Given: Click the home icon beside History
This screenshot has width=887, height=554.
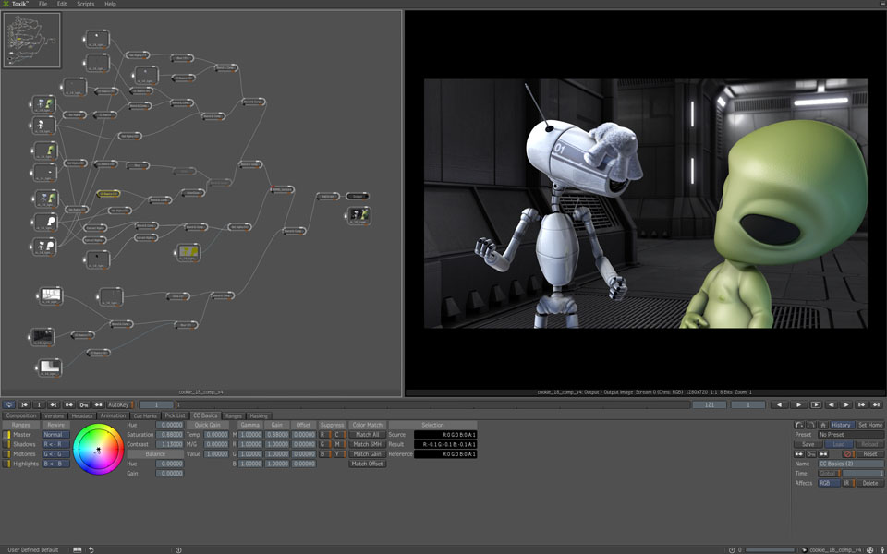Looking at the screenshot, I should [823, 425].
